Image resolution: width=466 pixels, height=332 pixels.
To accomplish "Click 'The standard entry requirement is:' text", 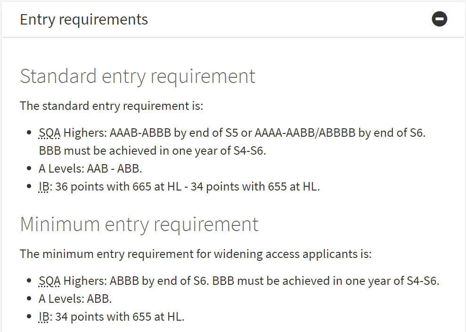I will pyautogui.click(x=112, y=106).
